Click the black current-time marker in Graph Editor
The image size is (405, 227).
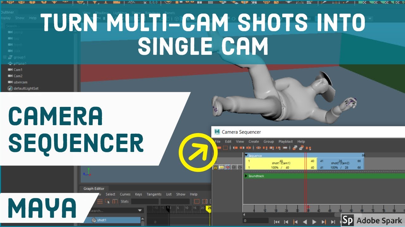pos(169,208)
